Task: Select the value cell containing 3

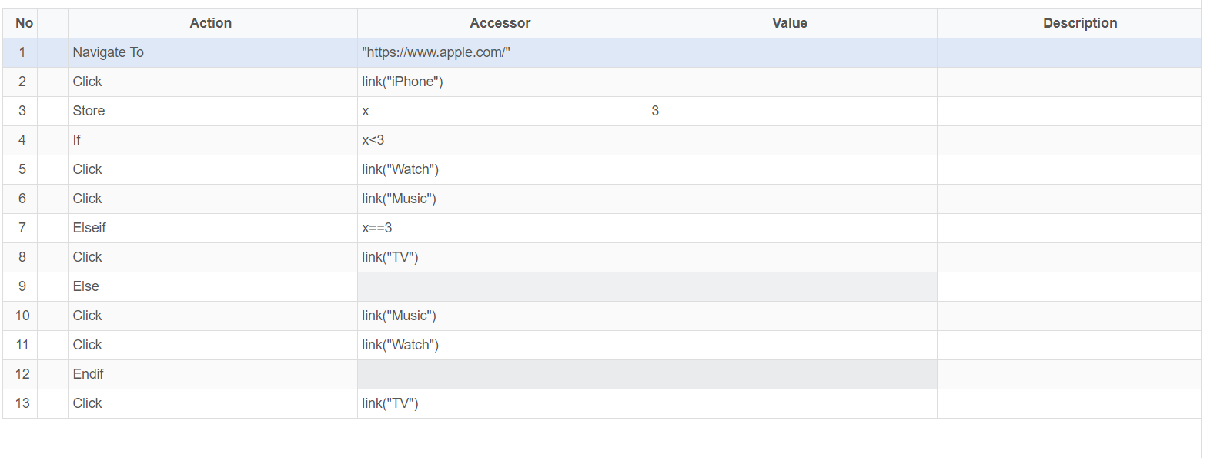Action: pyautogui.click(x=791, y=111)
